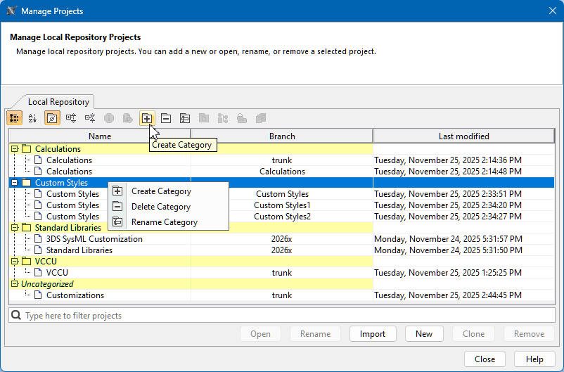Choose Rename Category from the context menu
The height and width of the screenshot is (372, 564).
(164, 222)
